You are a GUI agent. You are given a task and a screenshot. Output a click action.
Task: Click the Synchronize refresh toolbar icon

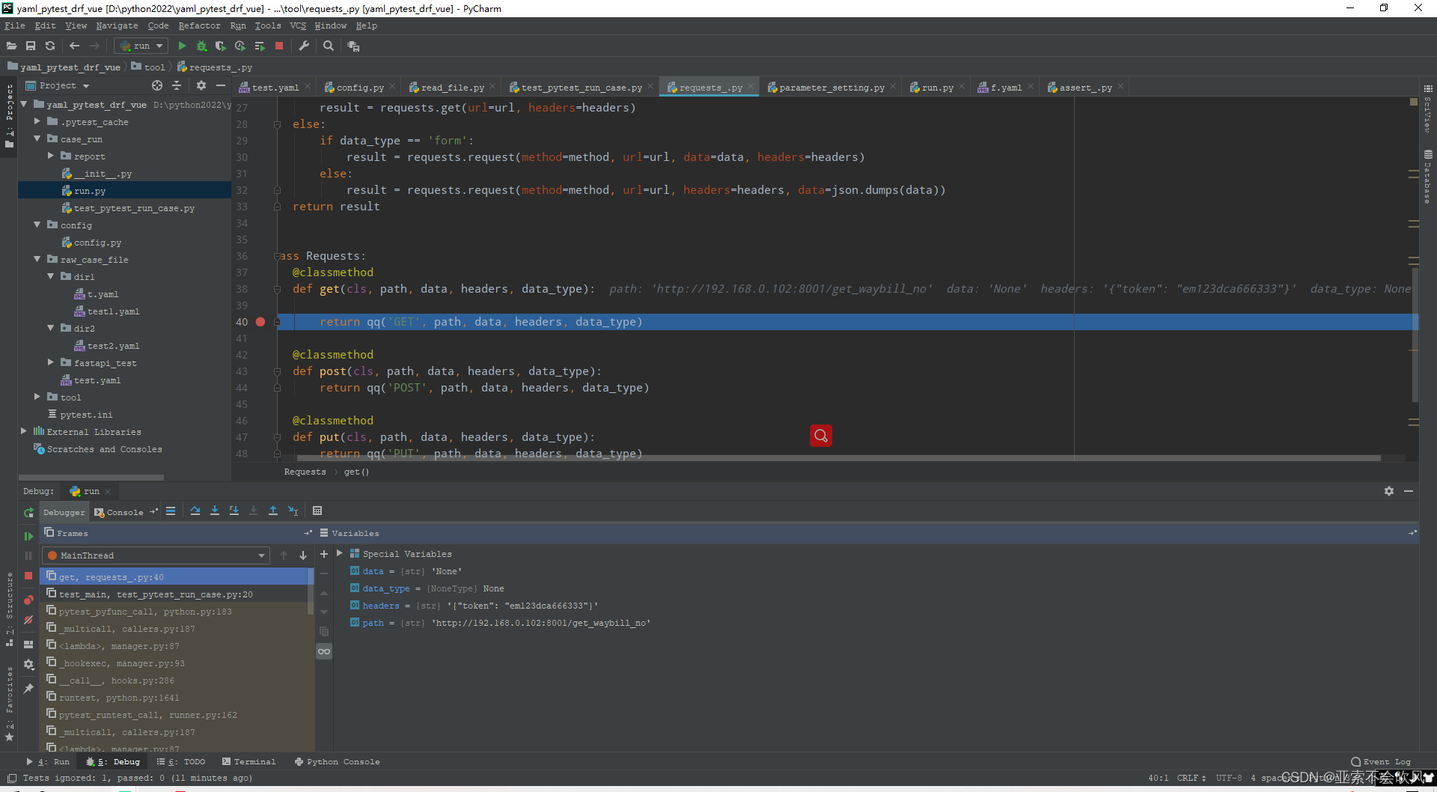coord(50,46)
